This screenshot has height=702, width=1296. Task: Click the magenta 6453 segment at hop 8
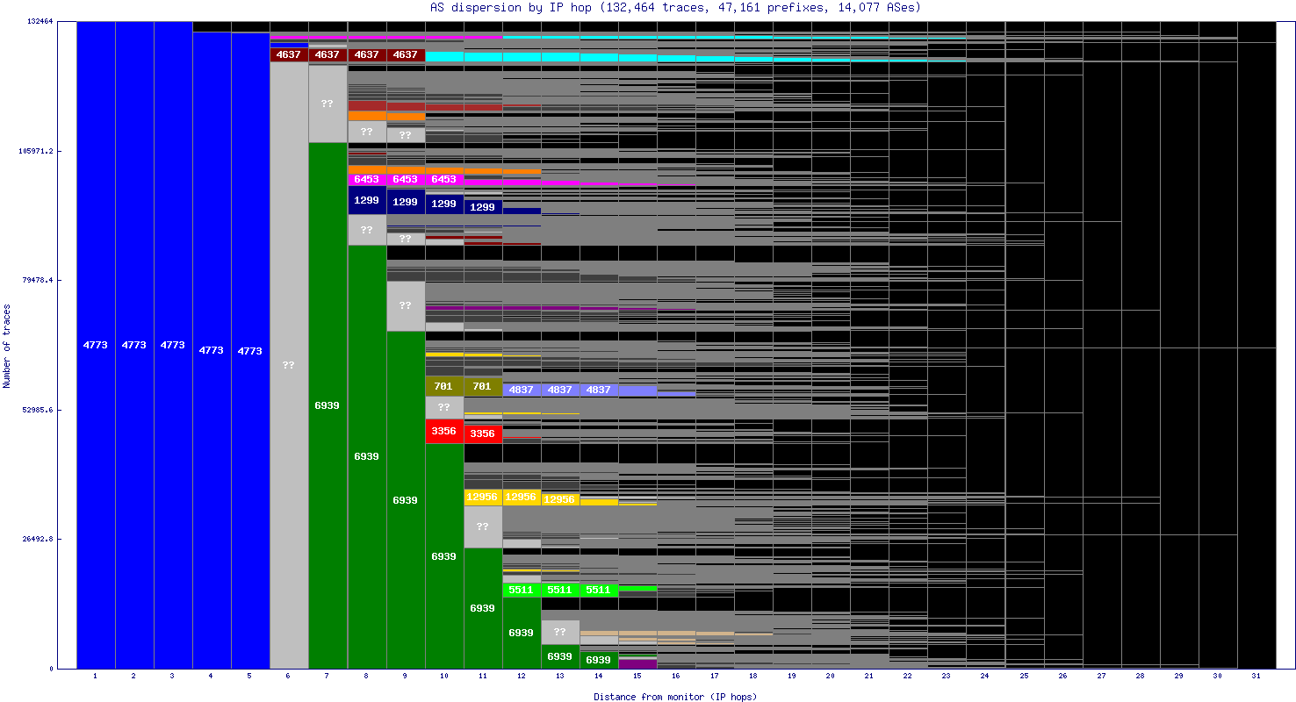(366, 179)
